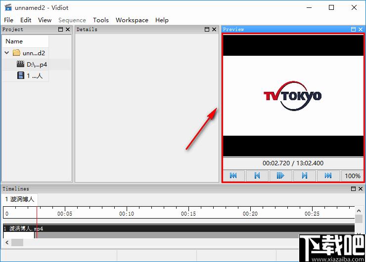Open the View menu
This screenshot has height=262, width=366.
click(45, 20)
